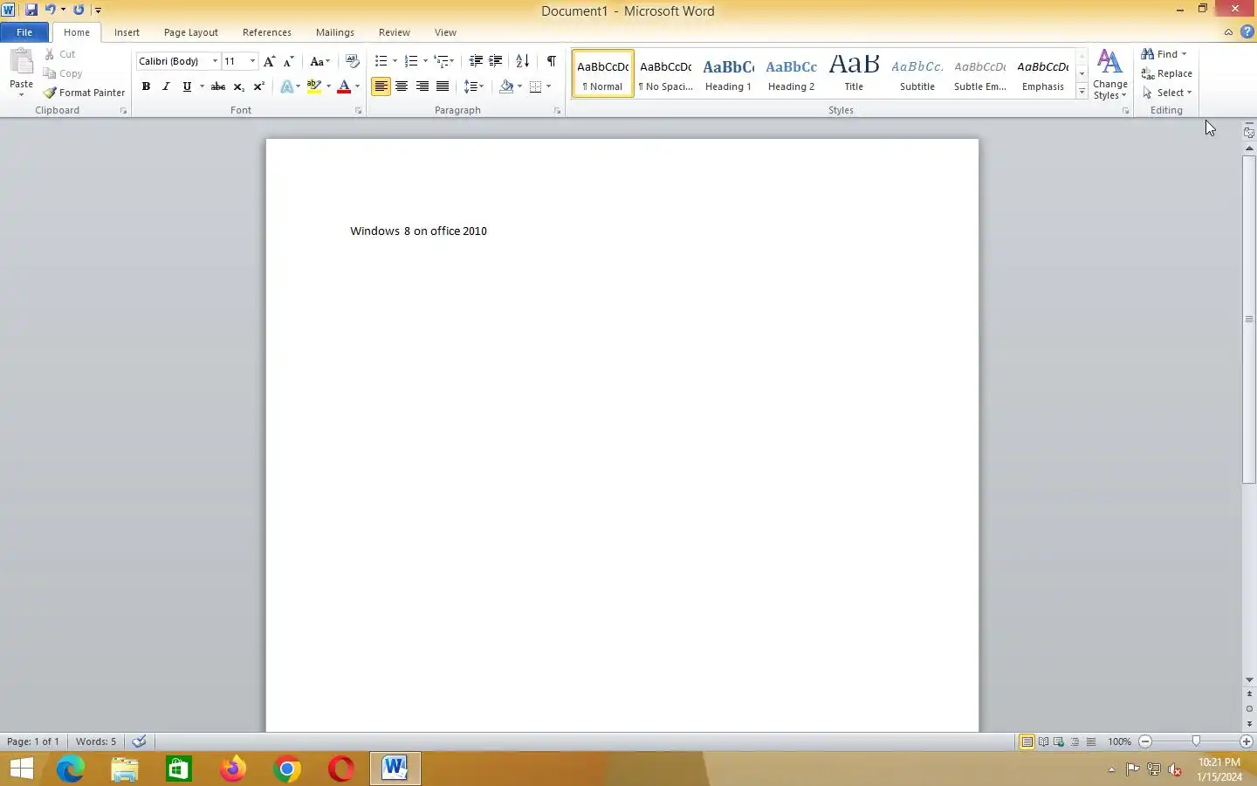Click the Cut scissors command
Viewport: 1257px width, 786px height.
click(x=60, y=54)
